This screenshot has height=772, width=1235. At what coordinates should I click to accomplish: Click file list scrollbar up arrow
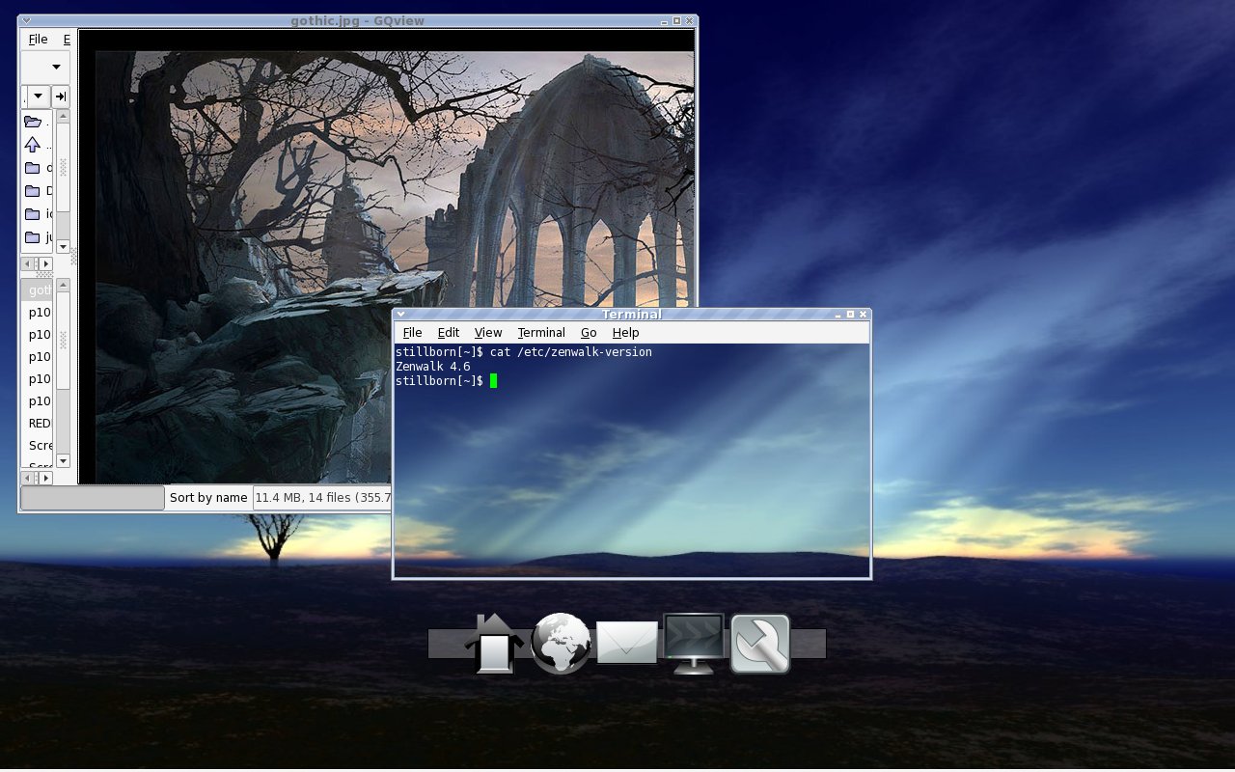coord(63,285)
